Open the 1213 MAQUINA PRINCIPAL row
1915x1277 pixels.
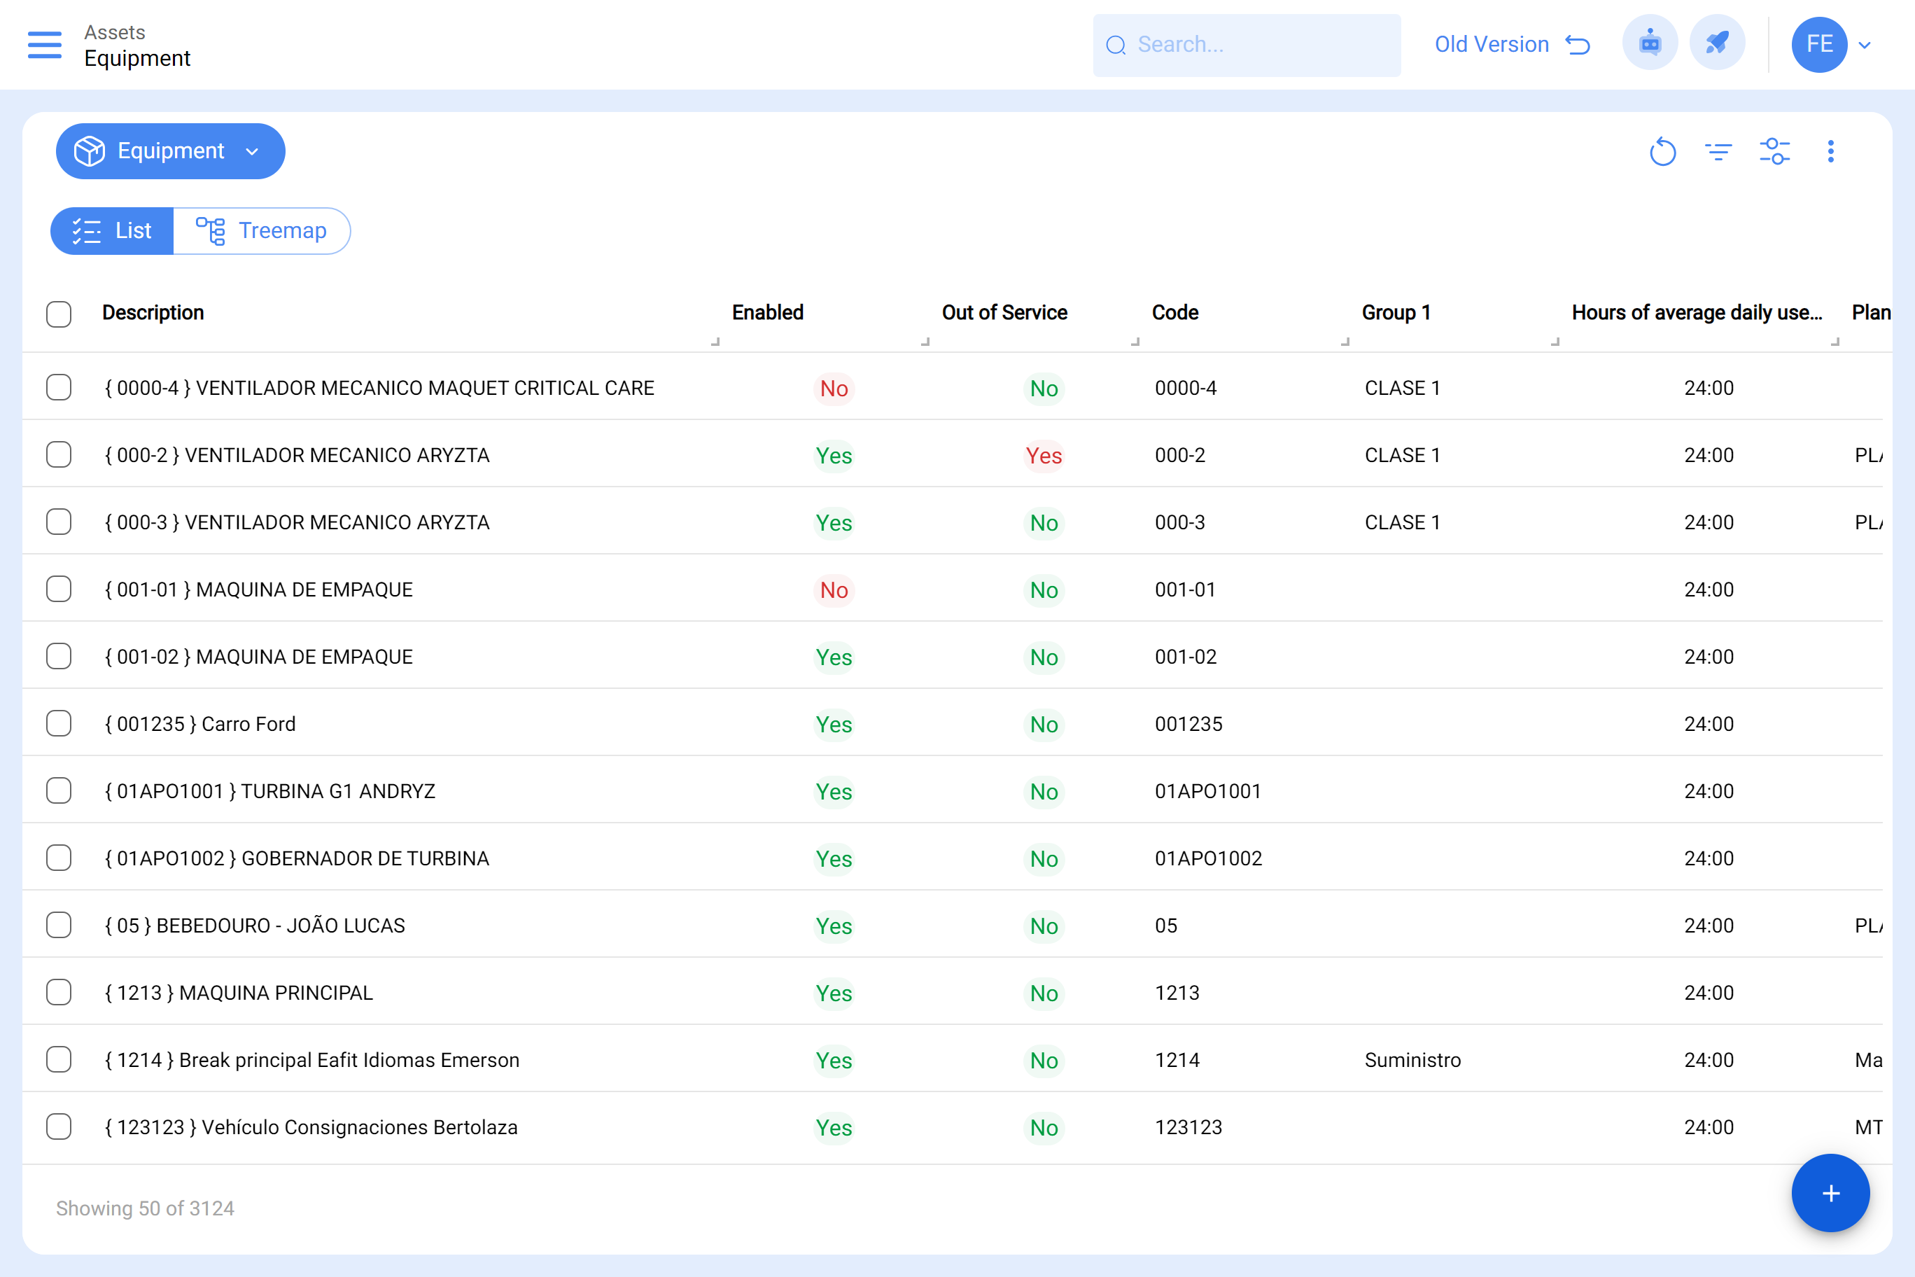[x=953, y=992]
